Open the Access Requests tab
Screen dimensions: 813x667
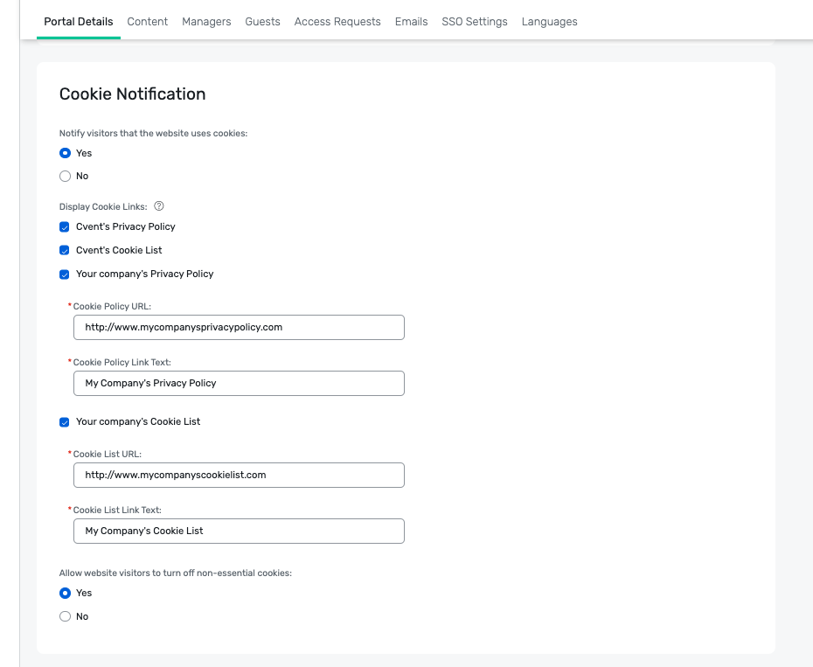(337, 22)
